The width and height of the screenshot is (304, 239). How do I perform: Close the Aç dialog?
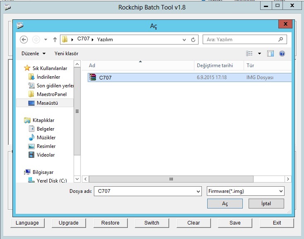click(x=285, y=24)
